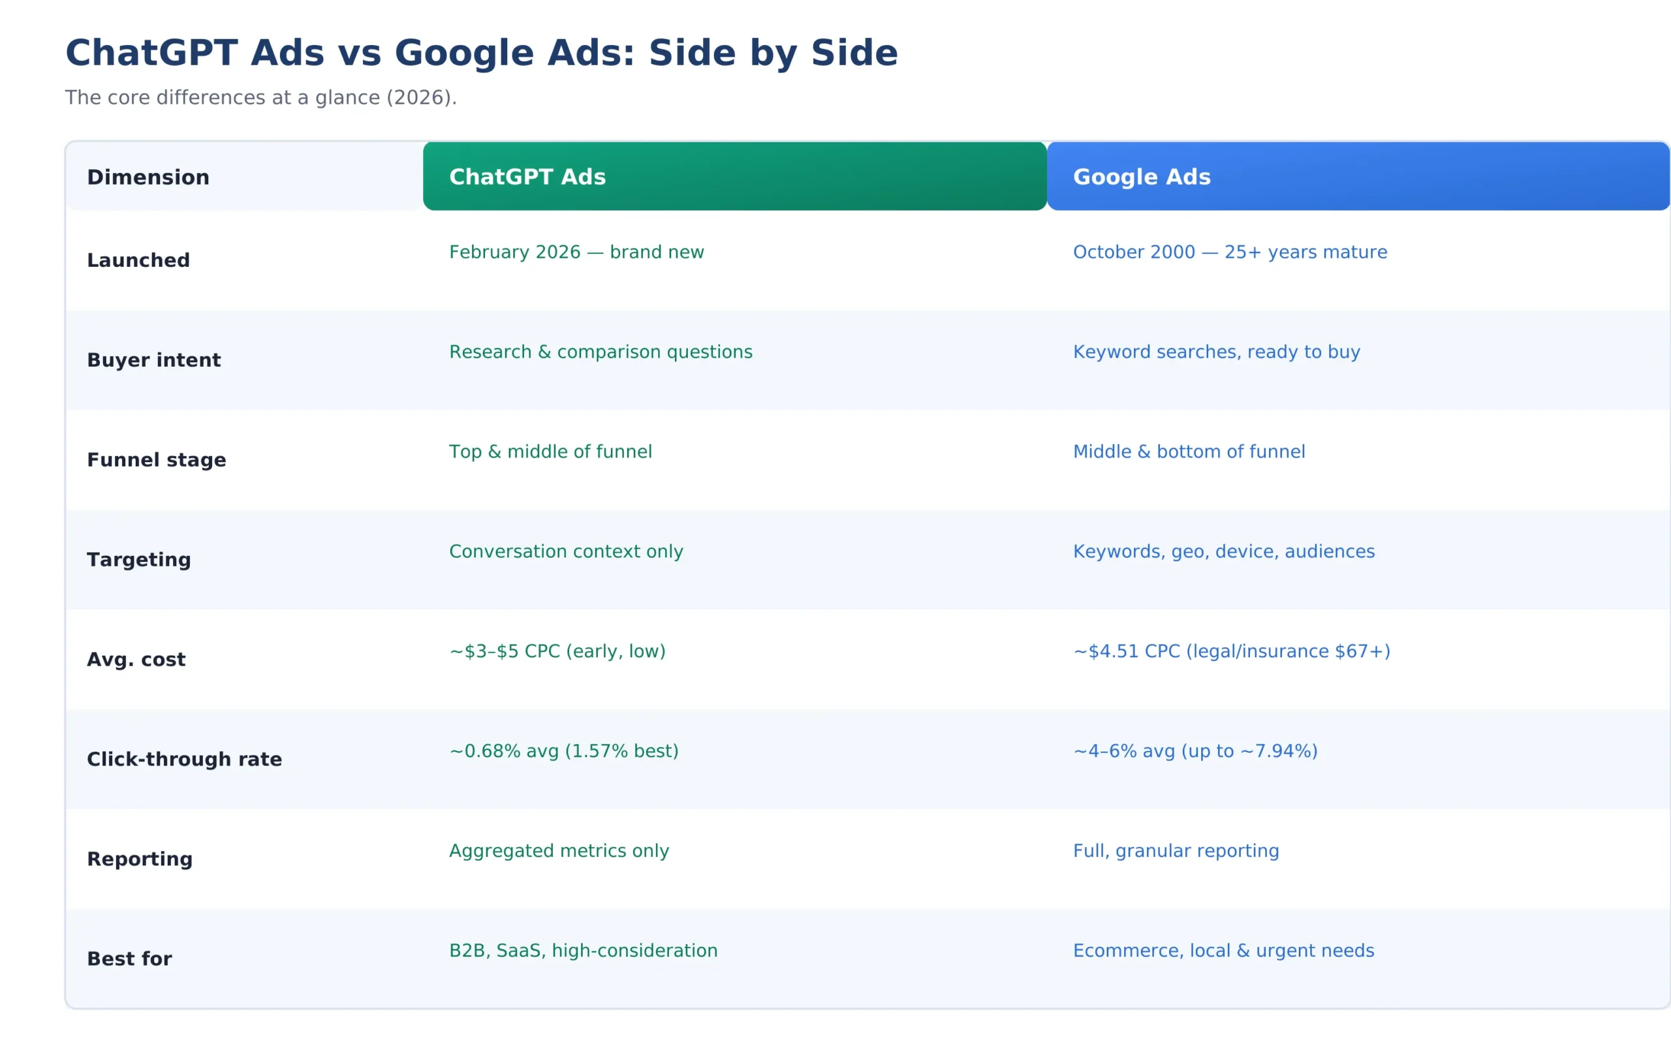
Task: Select the green 'ChatGPT Ads' column header
Action: [x=734, y=176]
